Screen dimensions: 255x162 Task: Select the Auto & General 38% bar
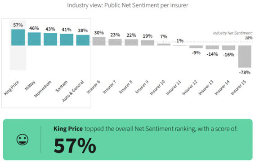click(x=83, y=40)
